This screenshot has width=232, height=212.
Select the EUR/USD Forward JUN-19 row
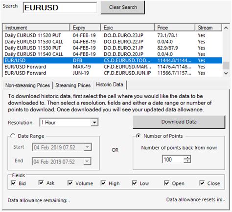point(113,73)
